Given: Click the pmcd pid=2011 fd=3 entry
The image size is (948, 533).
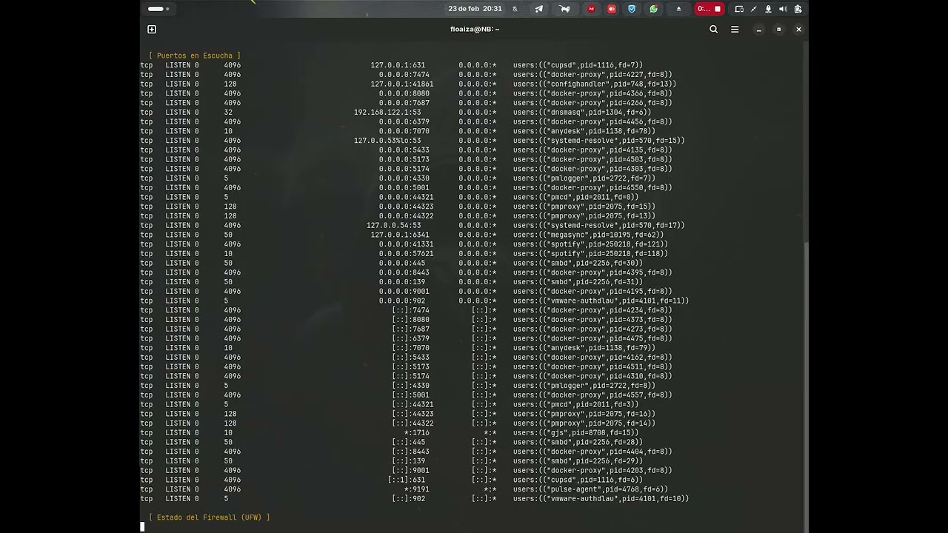Looking at the screenshot, I should click(x=576, y=405).
